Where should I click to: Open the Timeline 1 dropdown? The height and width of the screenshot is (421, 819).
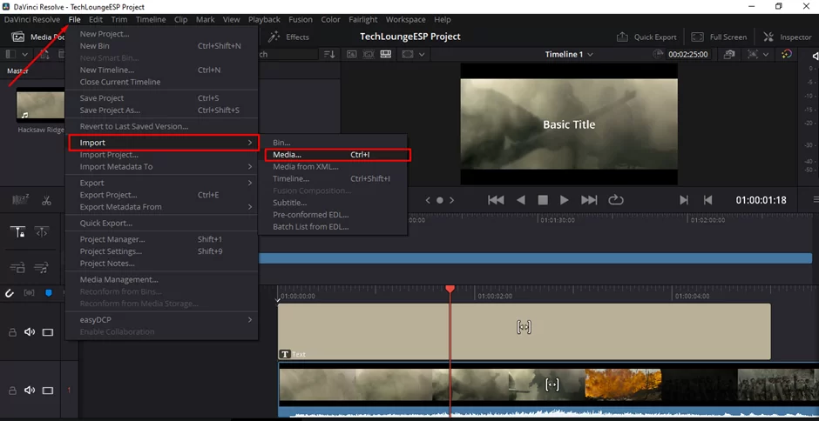point(569,54)
